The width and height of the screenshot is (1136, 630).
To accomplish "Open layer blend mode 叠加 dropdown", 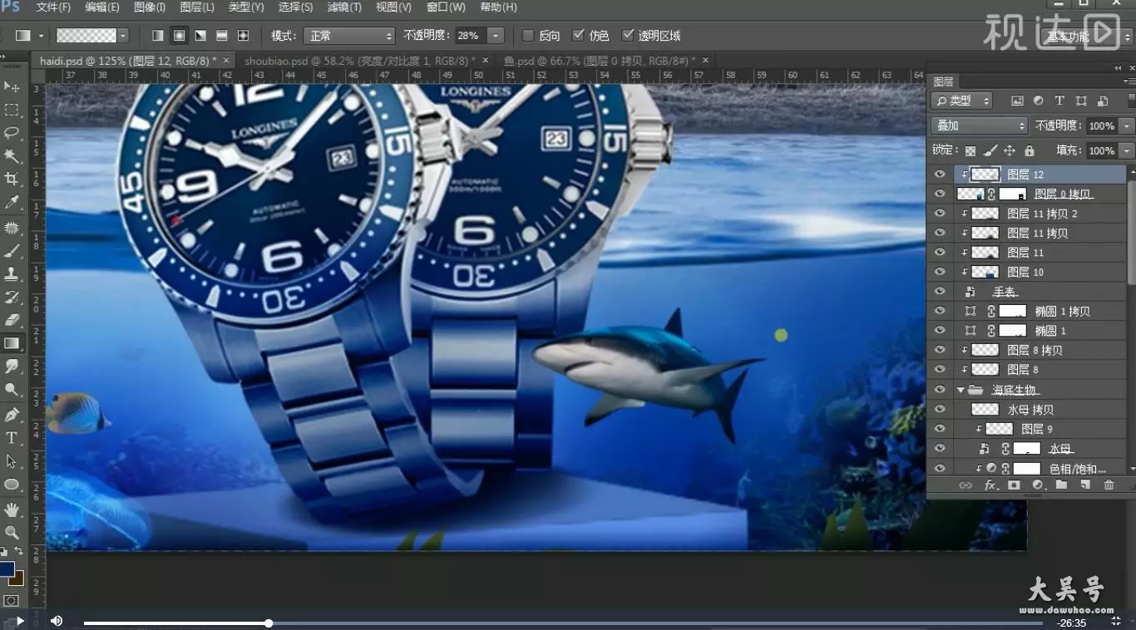I will (x=980, y=126).
